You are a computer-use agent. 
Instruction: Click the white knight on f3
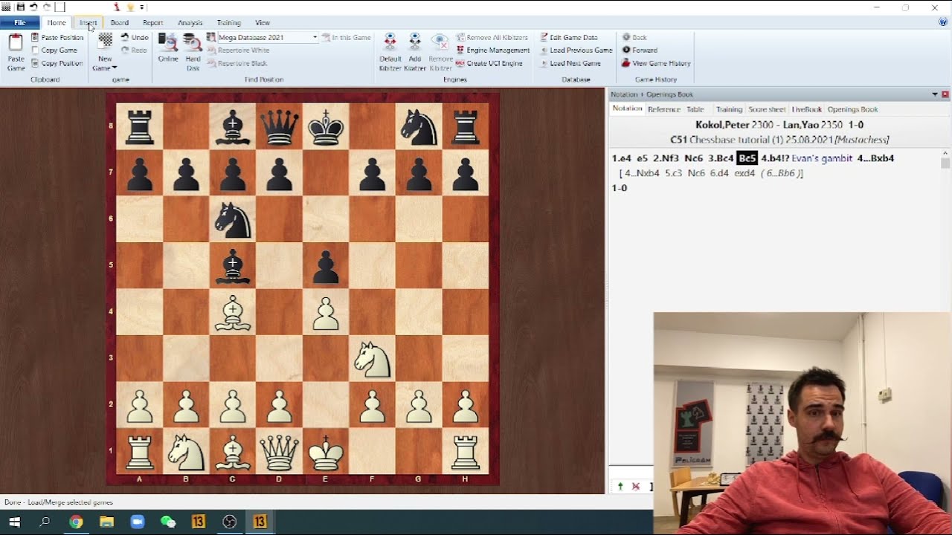[x=373, y=359]
